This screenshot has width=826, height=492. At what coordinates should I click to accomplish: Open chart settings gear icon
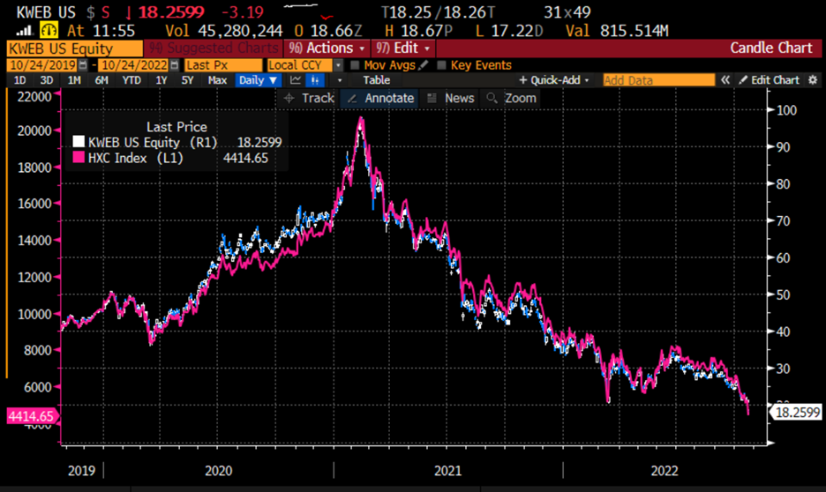[813, 80]
